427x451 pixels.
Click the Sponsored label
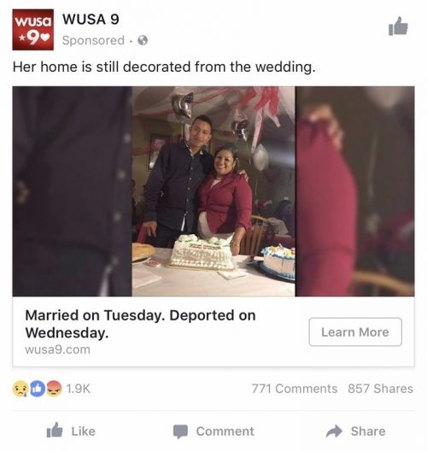tap(93, 40)
